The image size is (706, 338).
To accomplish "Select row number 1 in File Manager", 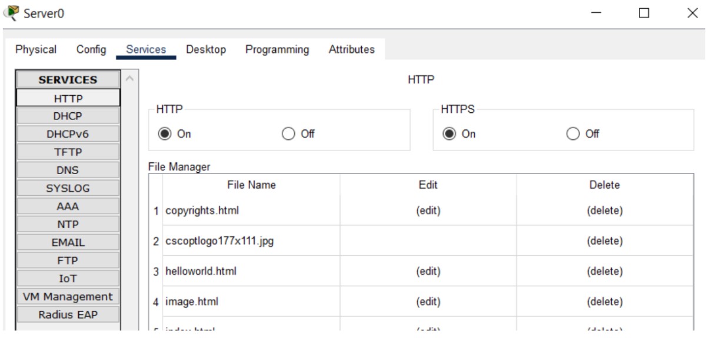I will [x=156, y=210].
